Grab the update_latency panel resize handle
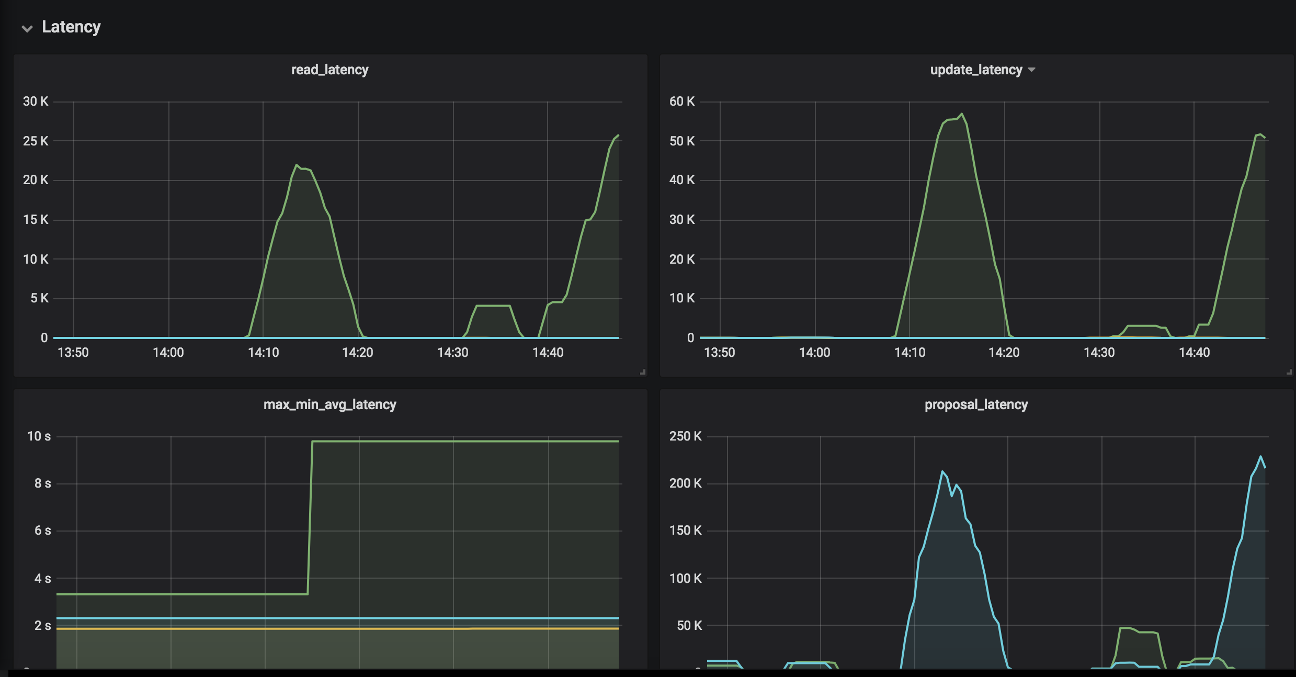 (x=1289, y=372)
